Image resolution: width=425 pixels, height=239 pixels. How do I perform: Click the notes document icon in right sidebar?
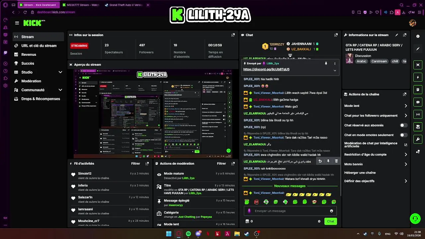(418, 90)
